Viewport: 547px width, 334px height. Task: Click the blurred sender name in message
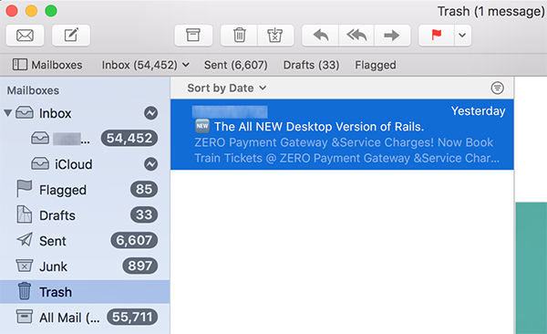230,112
